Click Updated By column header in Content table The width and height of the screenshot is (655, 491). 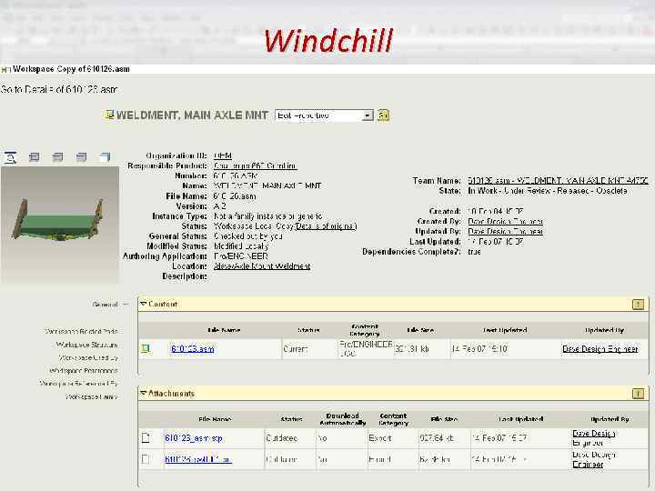[604, 330]
